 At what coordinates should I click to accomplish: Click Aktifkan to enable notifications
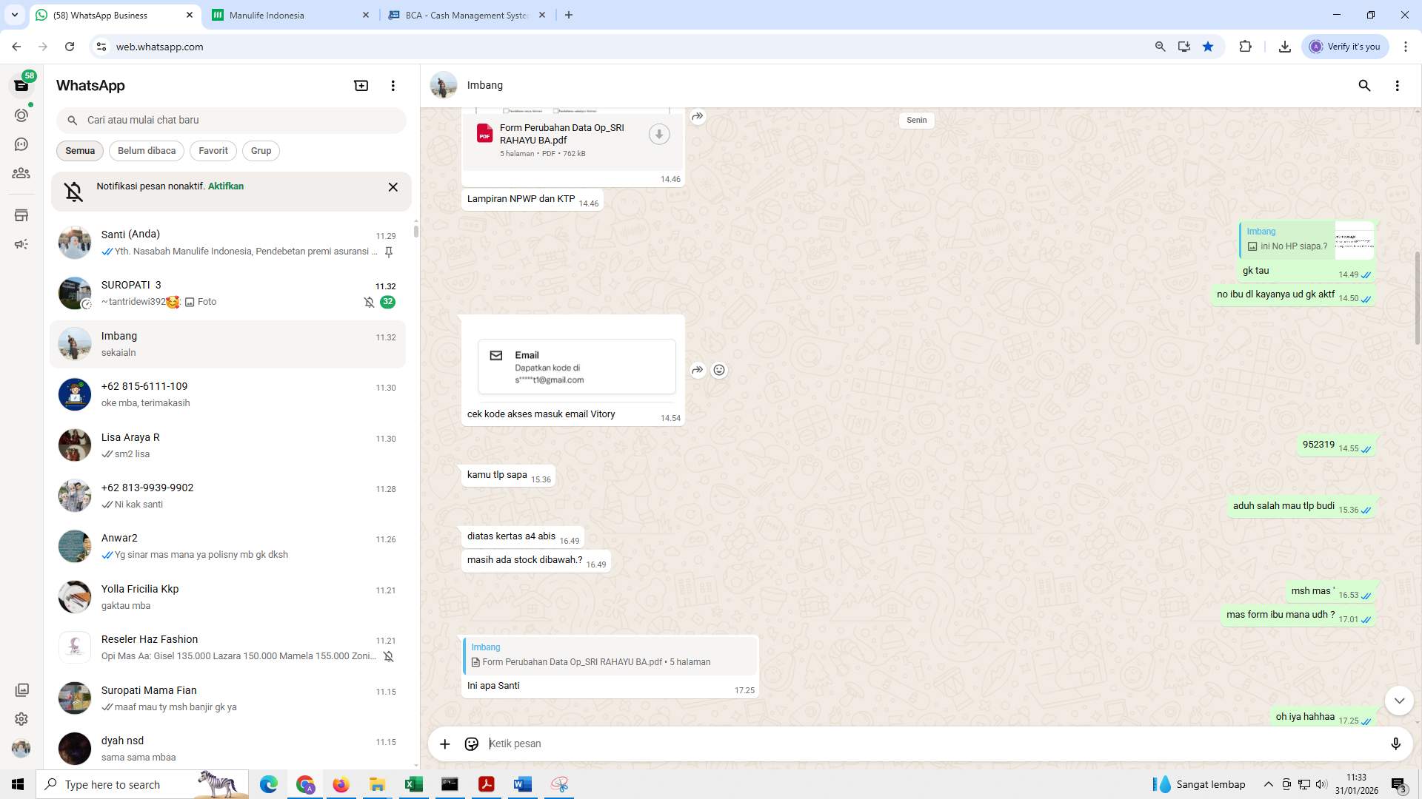[x=225, y=186]
